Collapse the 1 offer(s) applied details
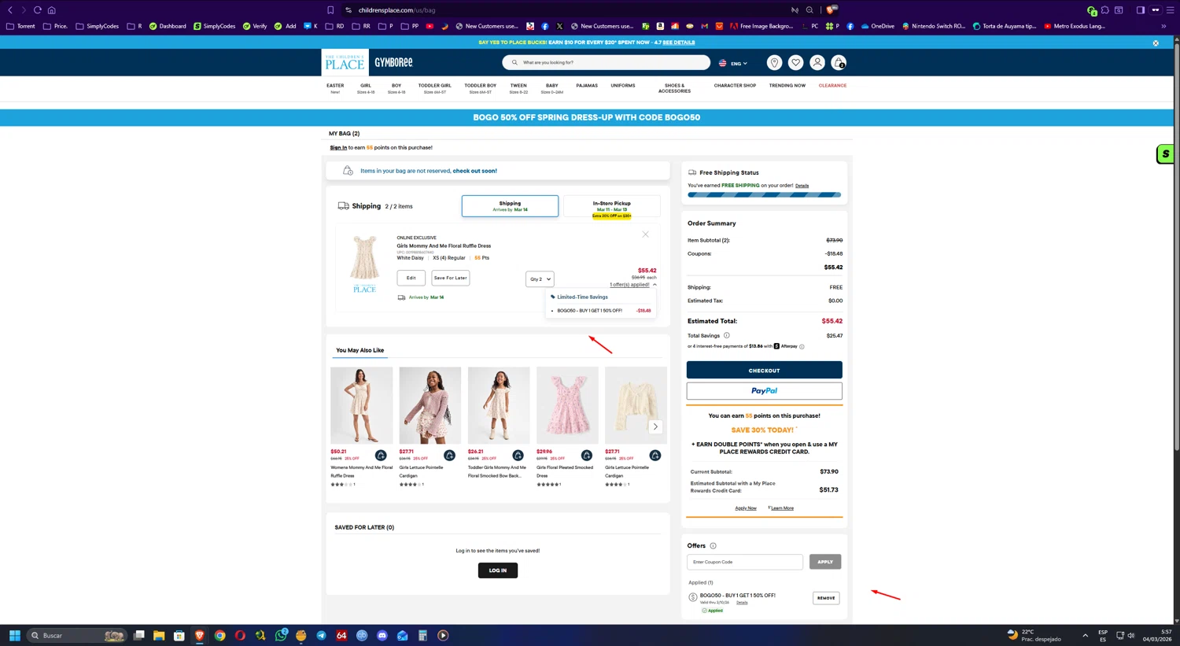 pos(632,285)
